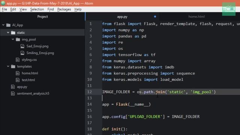Open sentiment_analysis.h5 from the tree
Image resolution: width=240 pixels, height=135 pixels.
point(33,93)
